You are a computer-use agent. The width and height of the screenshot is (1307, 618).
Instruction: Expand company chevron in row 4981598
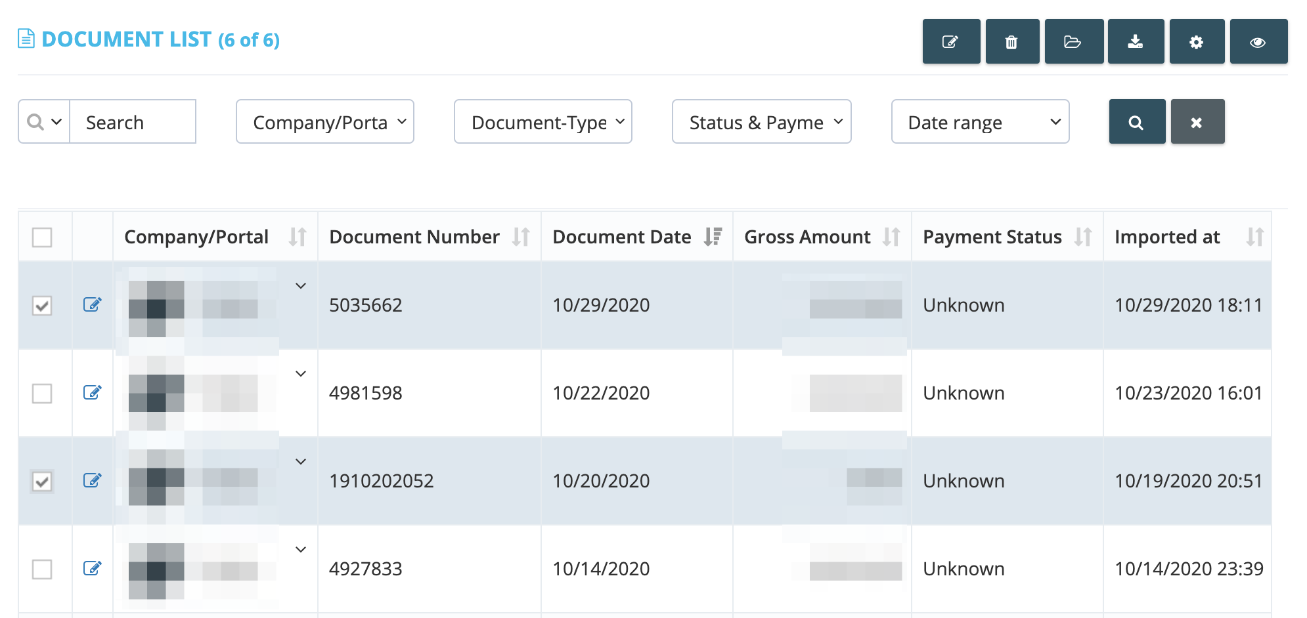click(301, 373)
